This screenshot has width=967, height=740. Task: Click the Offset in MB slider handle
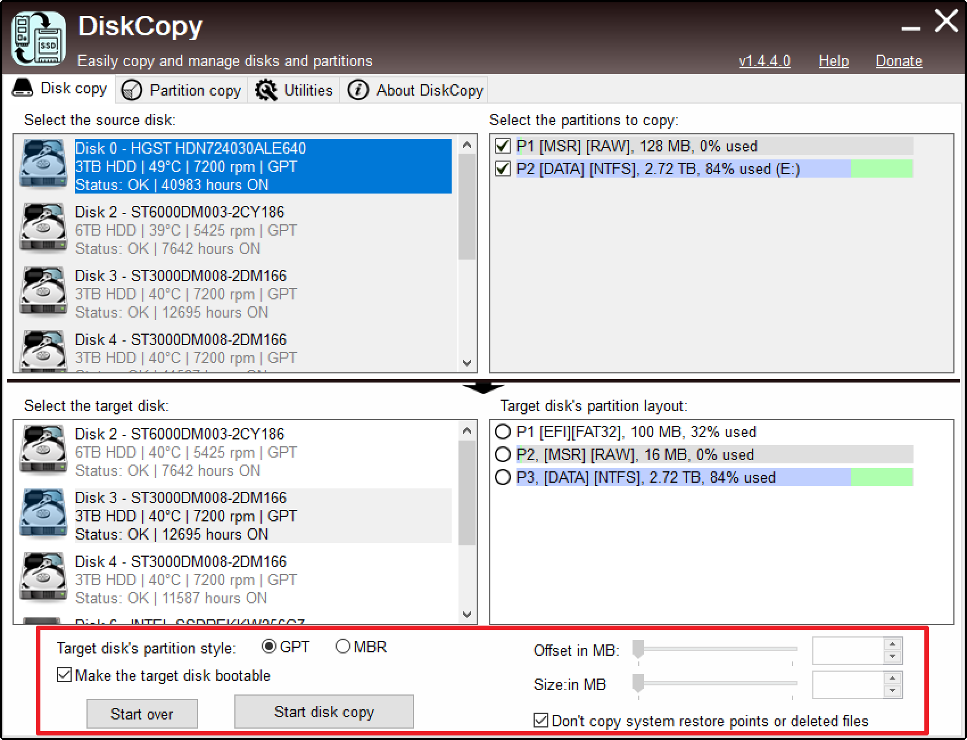point(638,649)
